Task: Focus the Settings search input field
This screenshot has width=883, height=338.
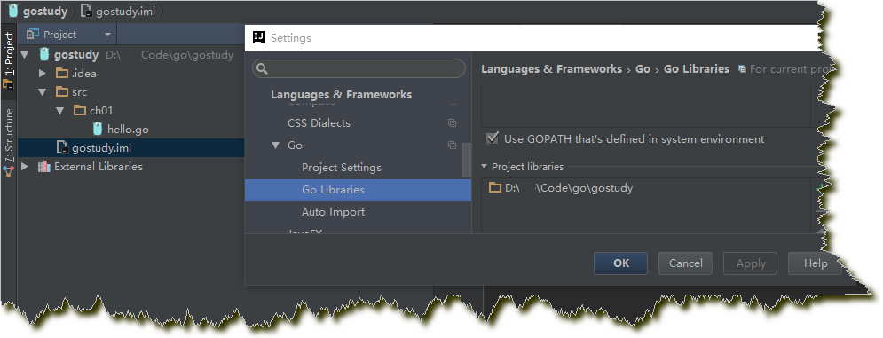Action: [x=359, y=68]
